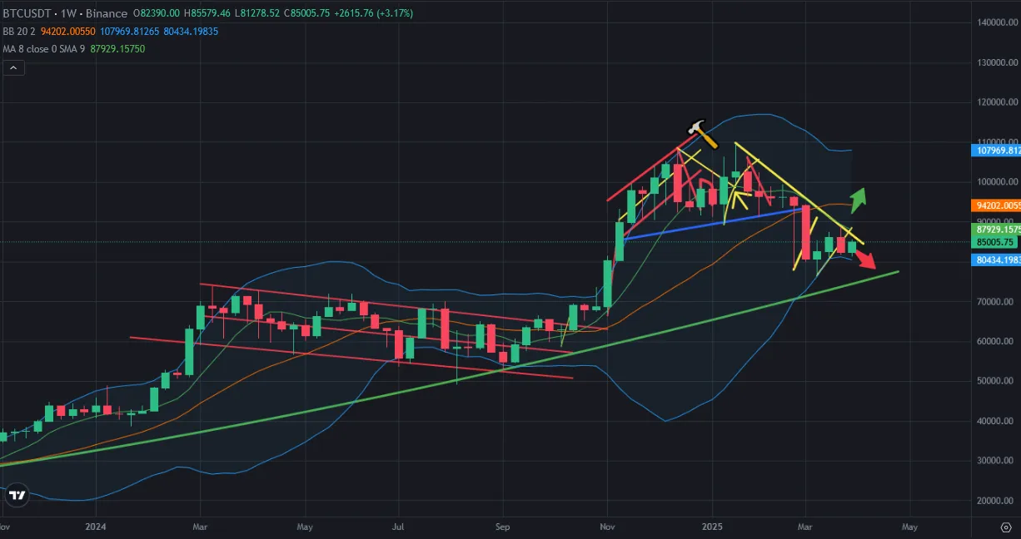Click the green 85005.75 last price tag
This screenshot has width=1021, height=539.
coord(996,242)
